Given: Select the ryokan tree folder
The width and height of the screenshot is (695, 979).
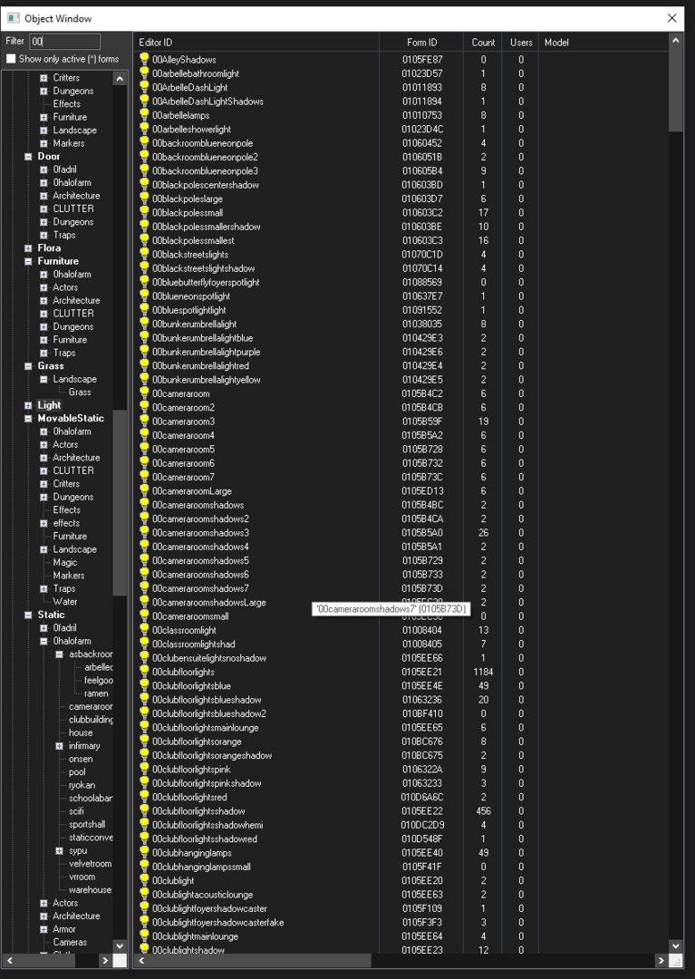Looking at the screenshot, I should point(82,785).
